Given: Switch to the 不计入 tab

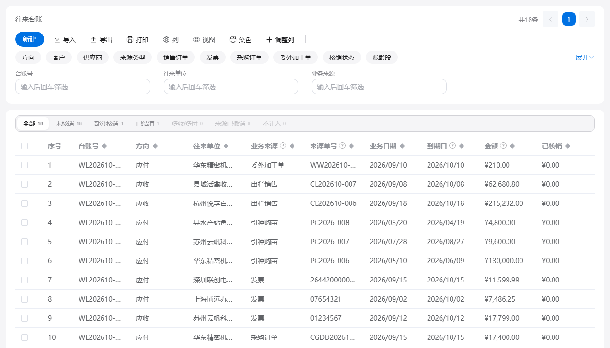Looking at the screenshot, I should tap(274, 123).
